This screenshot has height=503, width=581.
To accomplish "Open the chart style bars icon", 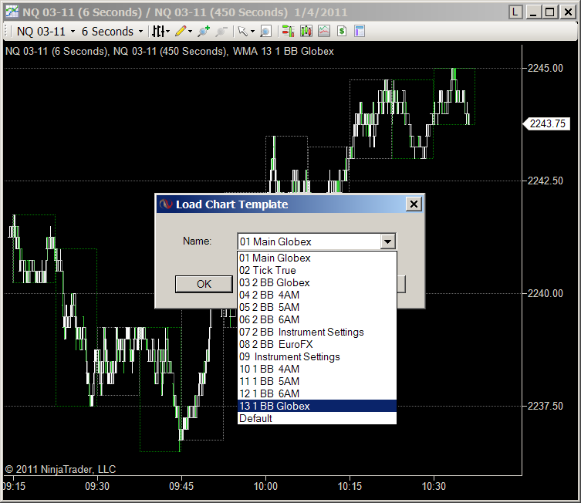I will point(158,32).
